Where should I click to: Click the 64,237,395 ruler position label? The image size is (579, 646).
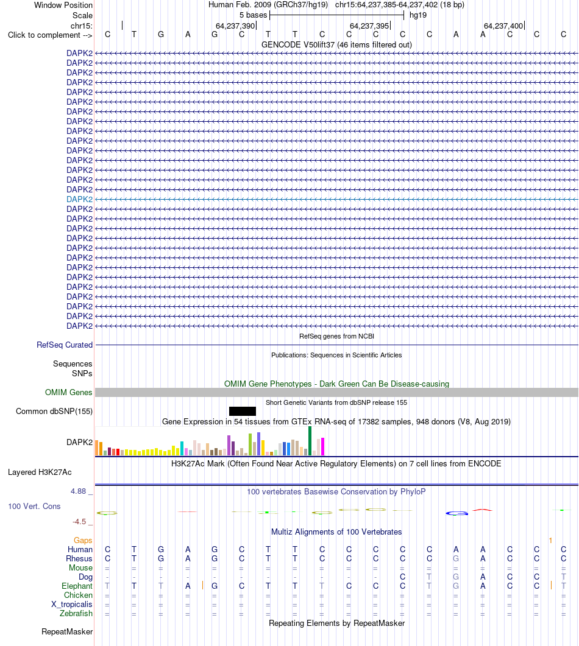click(x=369, y=26)
